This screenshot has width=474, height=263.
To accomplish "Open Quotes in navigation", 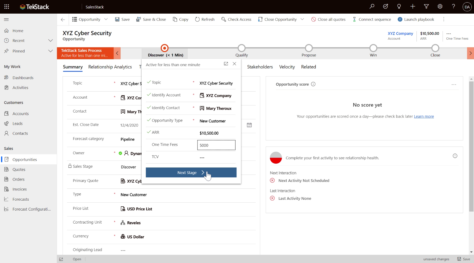I will [x=19, y=169].
